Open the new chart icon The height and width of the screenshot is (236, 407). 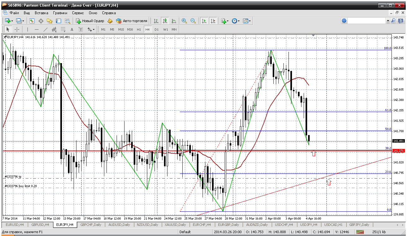point(8,21)
